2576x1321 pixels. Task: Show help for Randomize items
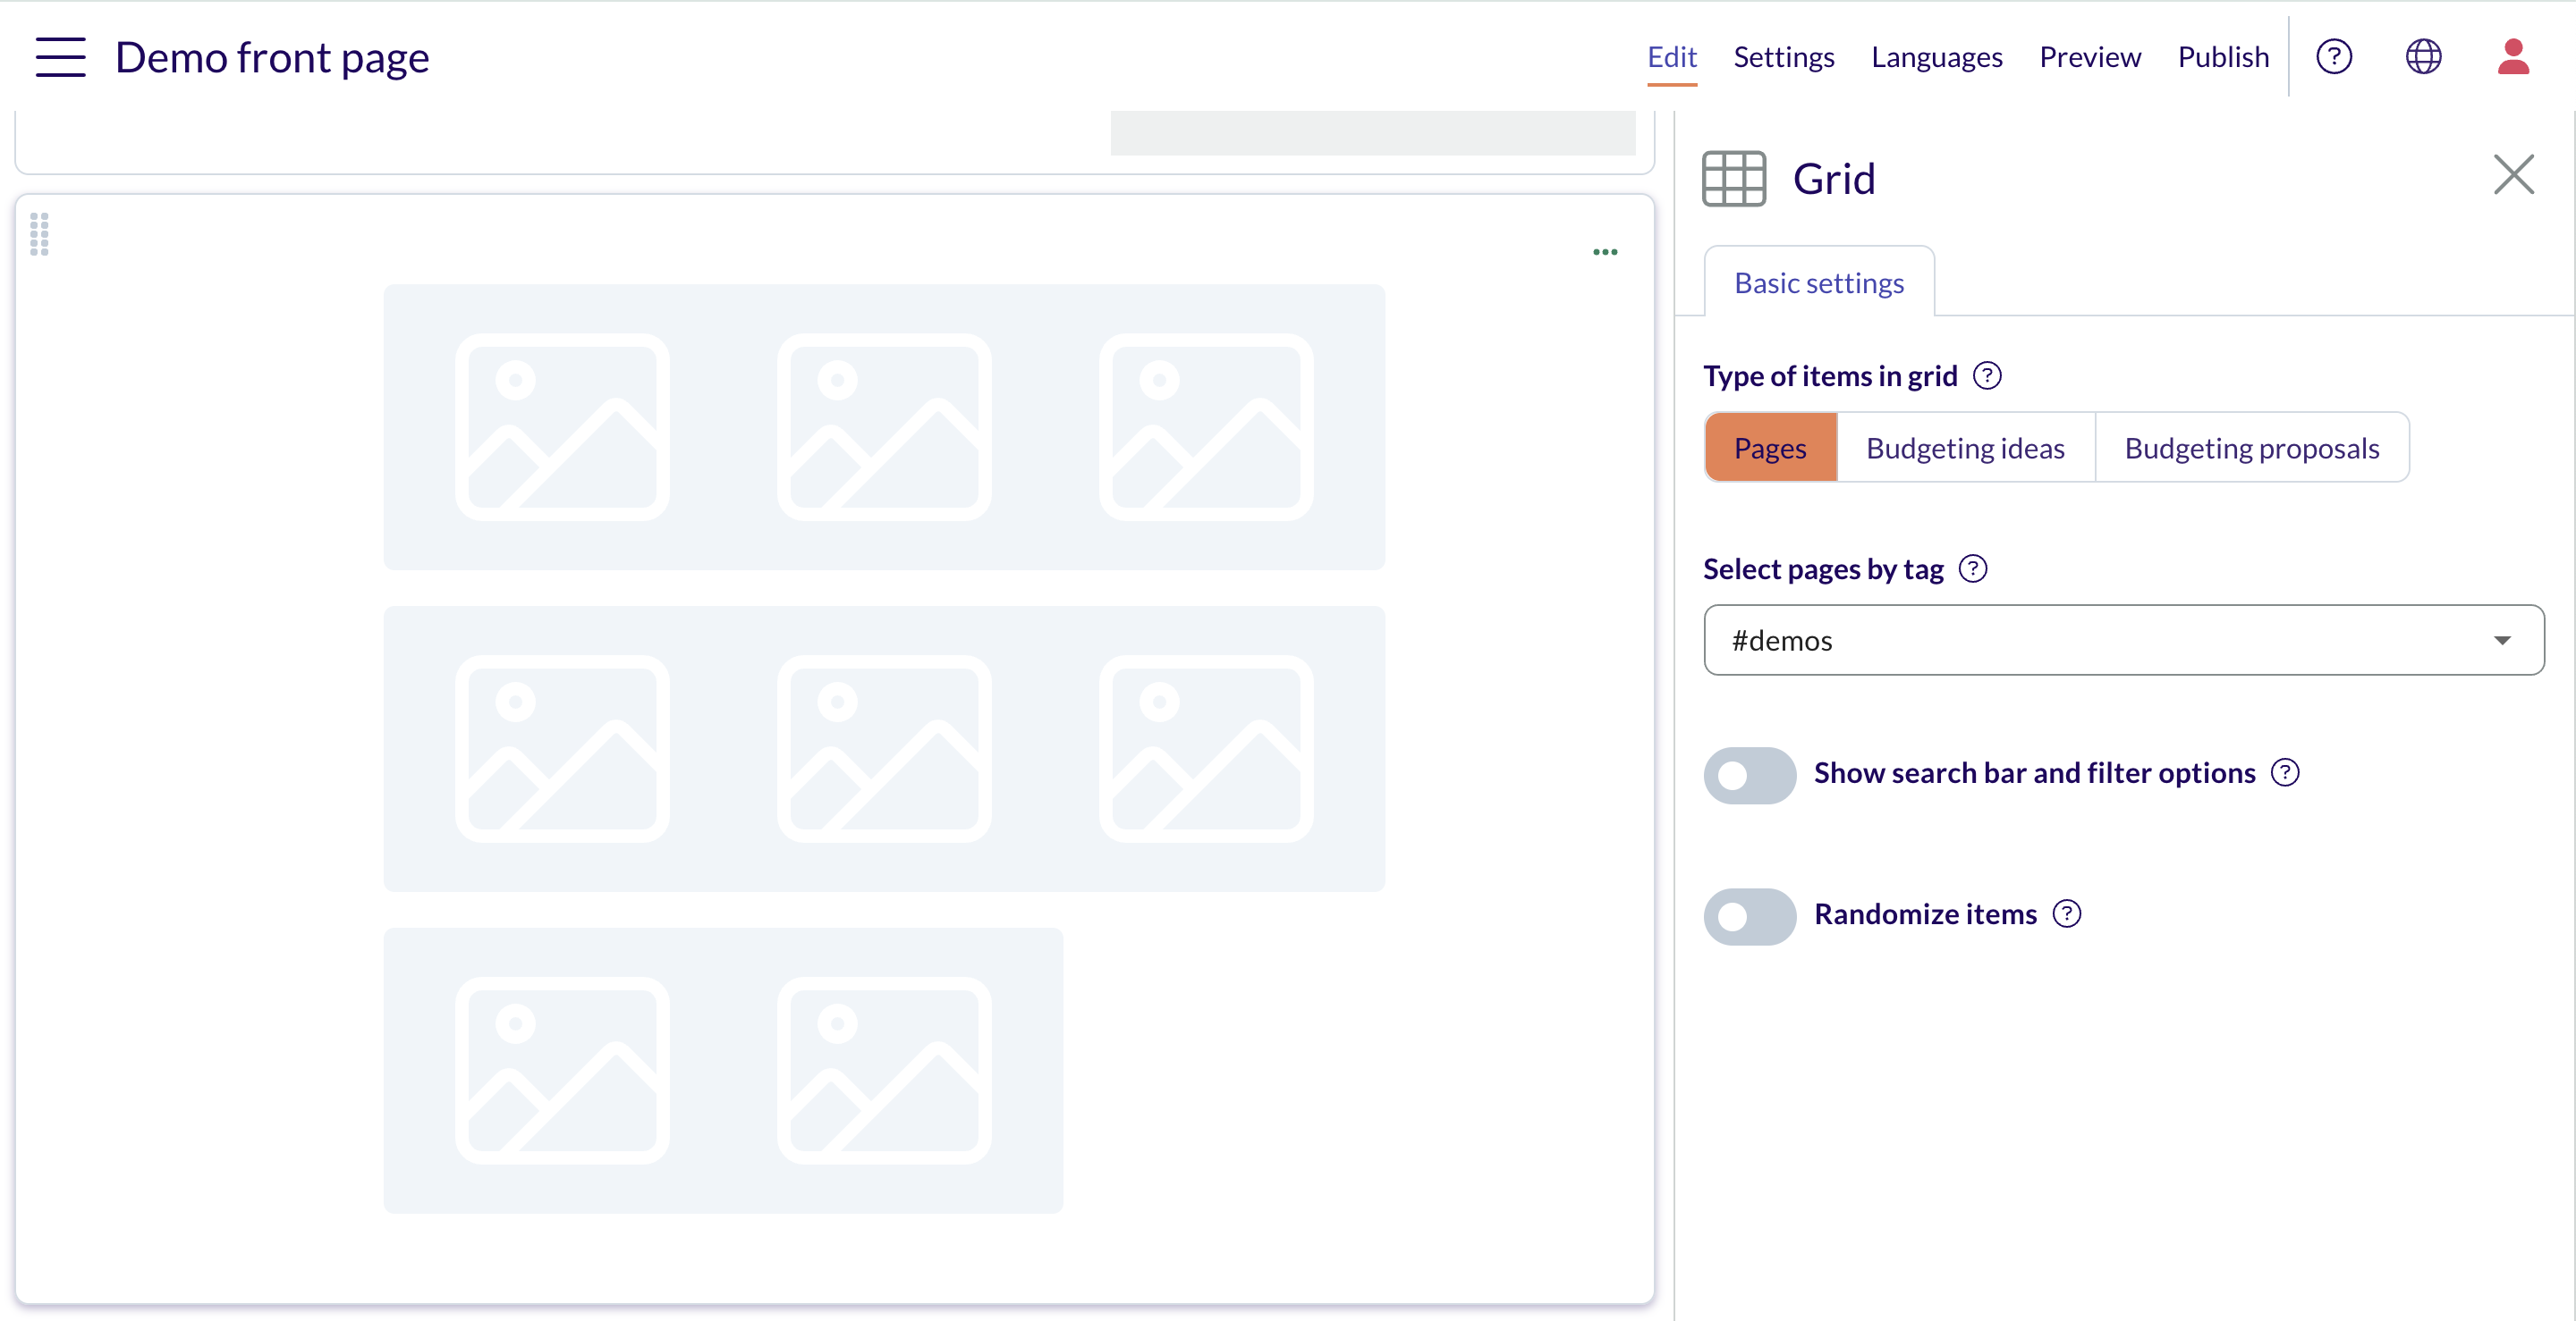point(2067,913)
